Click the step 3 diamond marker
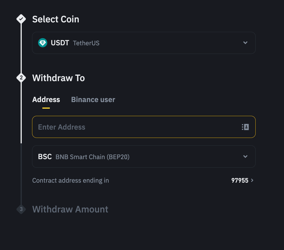 [21, 209]
